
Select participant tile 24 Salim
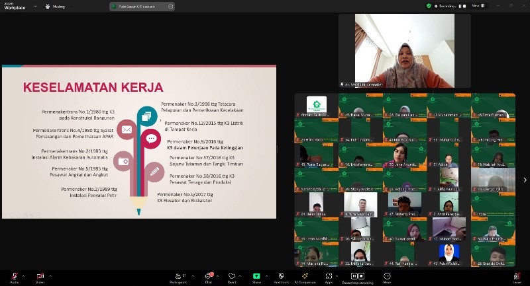[317, 205]
